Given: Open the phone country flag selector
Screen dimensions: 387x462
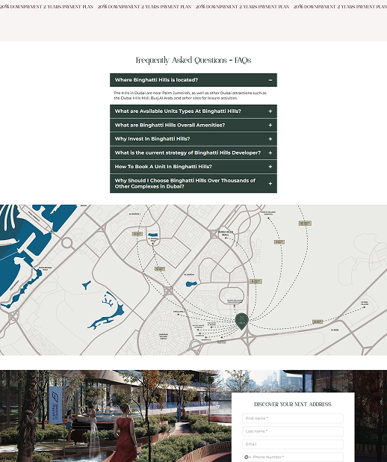Looking at the screenshot, I should tap(247, 457).
